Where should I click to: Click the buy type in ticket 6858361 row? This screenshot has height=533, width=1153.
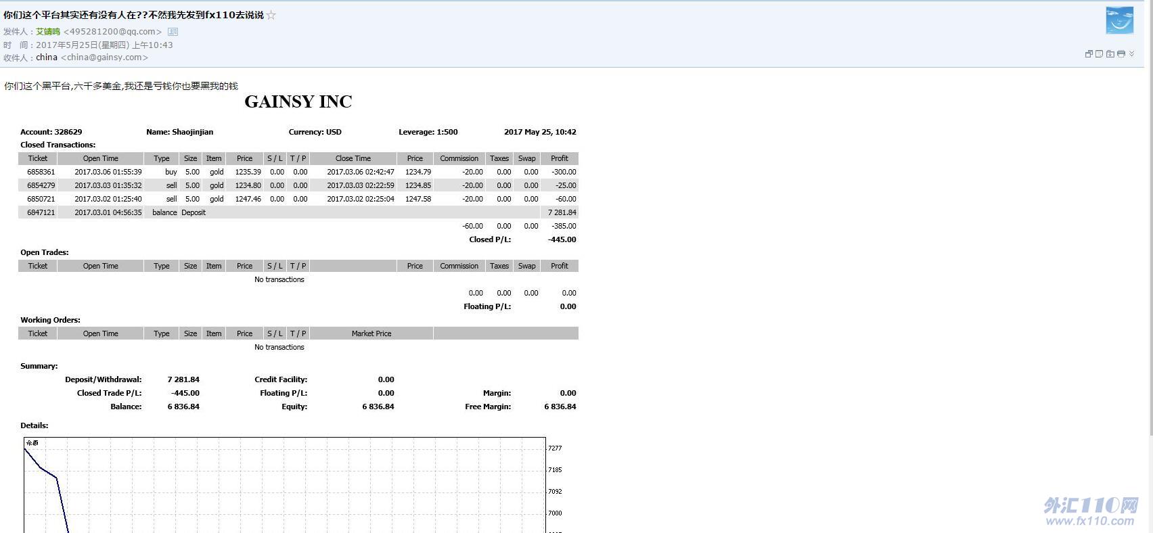pyautogui.click(x=171, y=172)
